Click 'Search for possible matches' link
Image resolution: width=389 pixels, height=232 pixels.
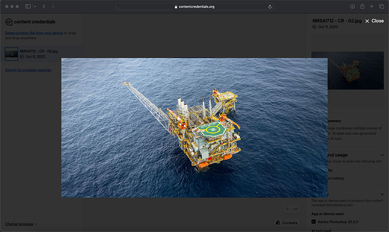pos(28,70)
